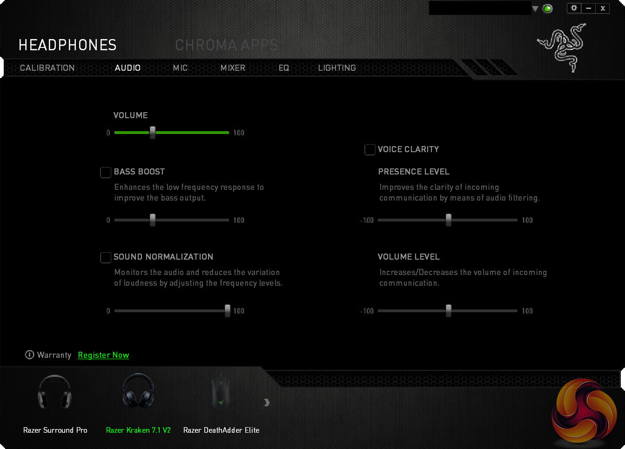The width and height of the screenshot is (625, 449).
Task: Open the EQ tab
Action: coord(284,68)
